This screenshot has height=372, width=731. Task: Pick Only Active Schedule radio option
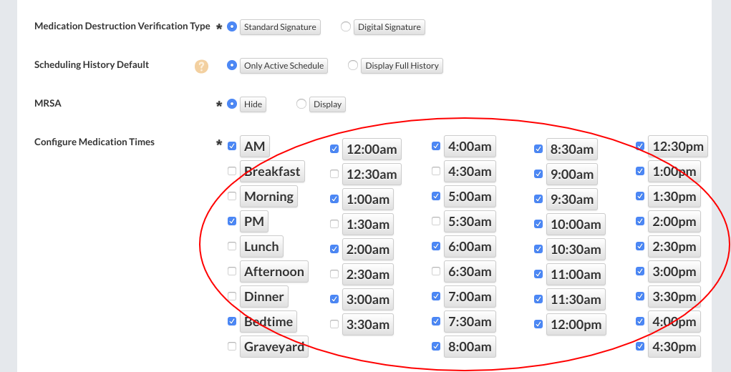tap(232, 65)
